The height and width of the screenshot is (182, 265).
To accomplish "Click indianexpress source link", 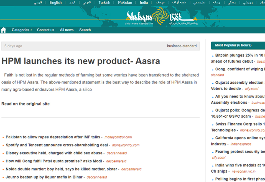I will tap(241, 144).
